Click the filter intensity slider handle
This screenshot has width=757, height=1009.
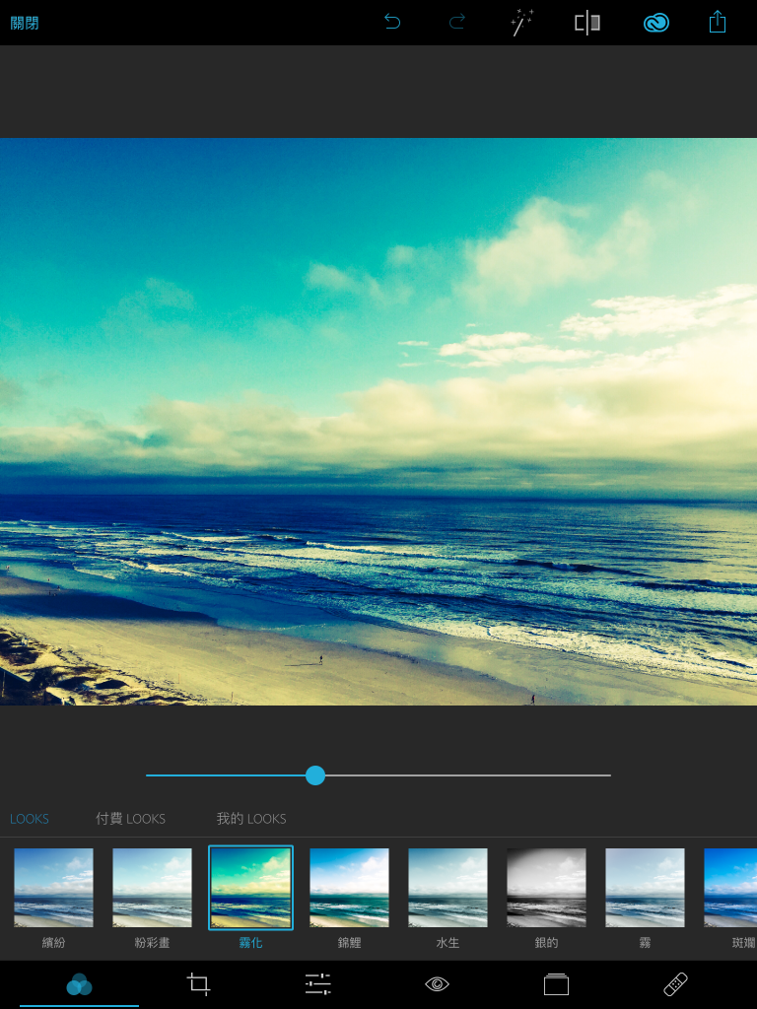315,775
